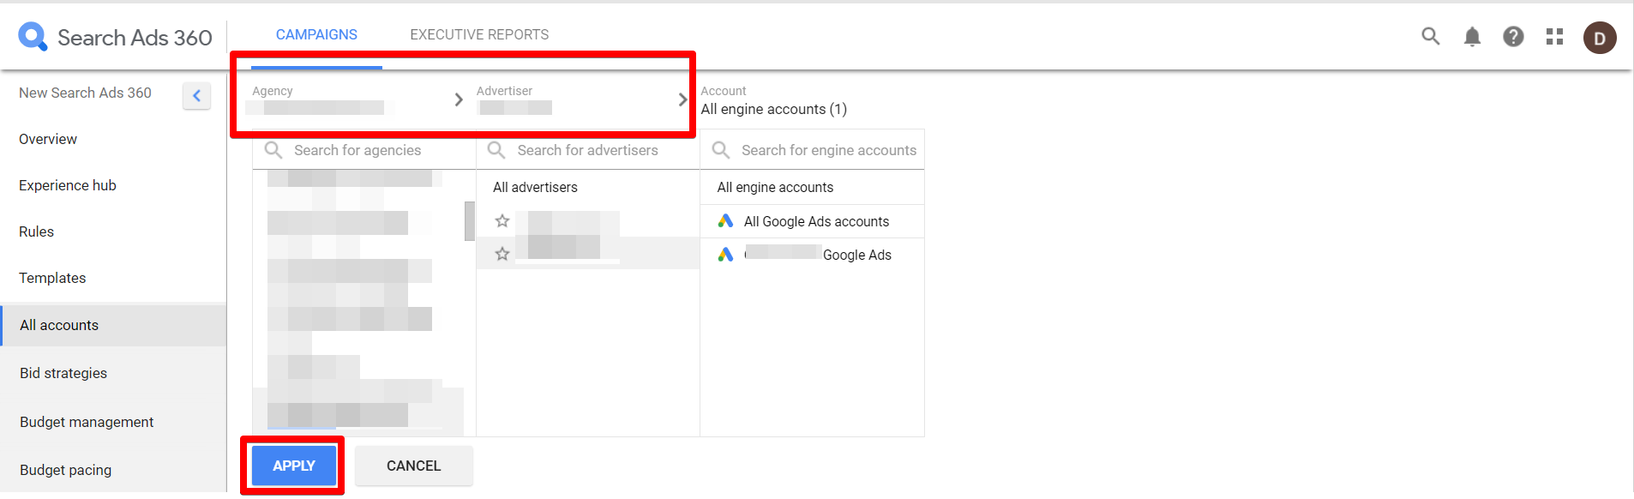Focus the Search for agencies field
1634x499 pixels.
364,150
